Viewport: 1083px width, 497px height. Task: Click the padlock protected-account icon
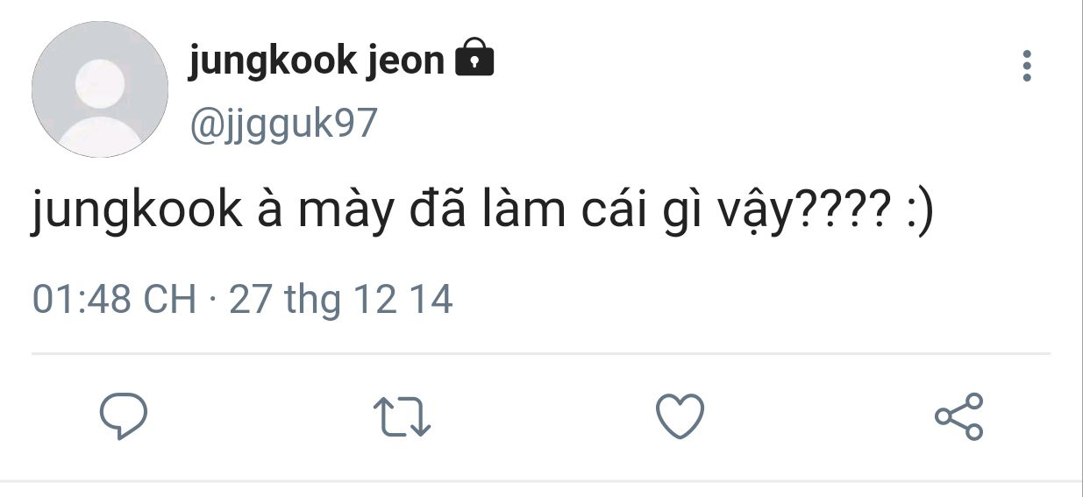474,59
